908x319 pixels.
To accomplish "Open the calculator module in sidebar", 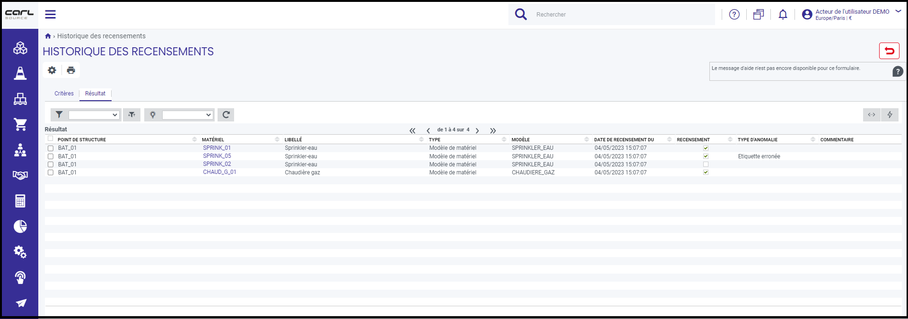I will pyautogui.click(x=20, y=201).
